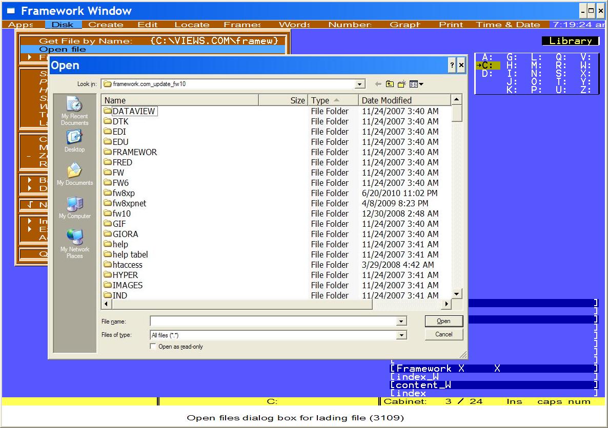Select drive A: in drive list
Viewport: 608px width, 428px height.
click(x=488, y=57)
